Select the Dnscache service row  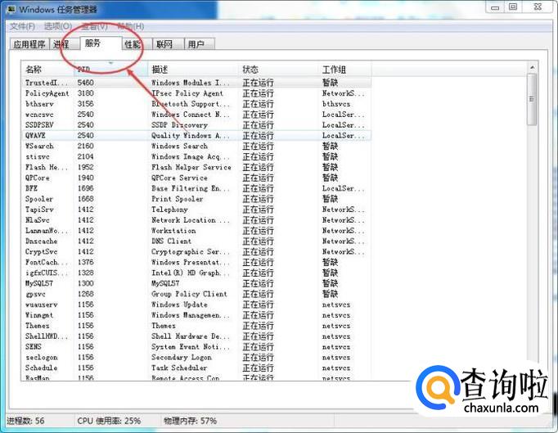(x=196, y=241)
